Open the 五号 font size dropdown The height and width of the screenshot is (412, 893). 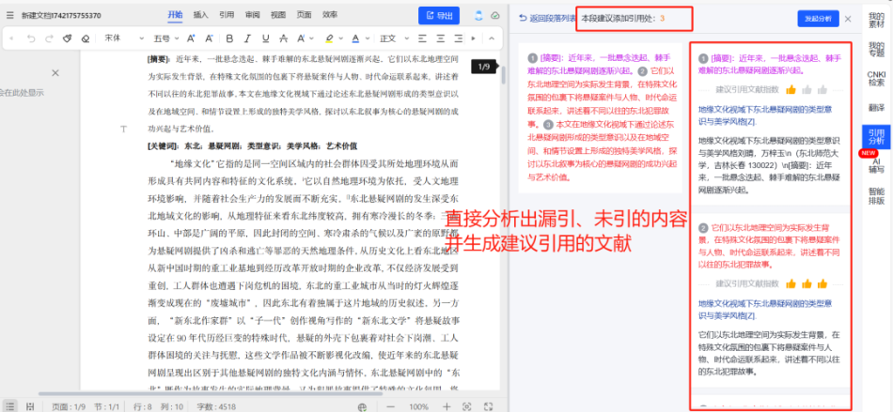166,38
